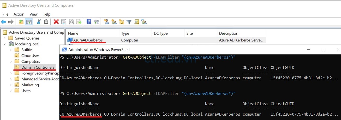
Task: Select Users container in tree
Action: (x=26, y=91)
